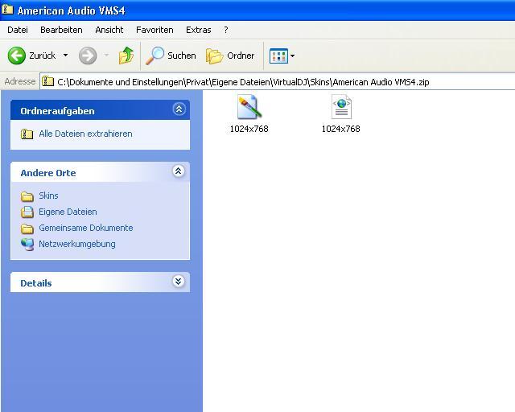The image size is (515, 412).
Task: Click the Gemeinsame Dokumente folder icon
Action: click(27, 229)
